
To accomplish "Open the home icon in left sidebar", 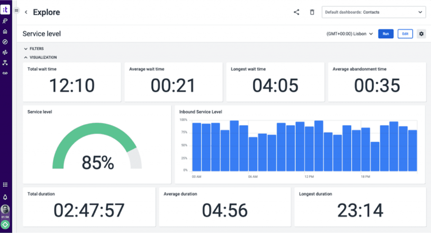I will (5, 32).
